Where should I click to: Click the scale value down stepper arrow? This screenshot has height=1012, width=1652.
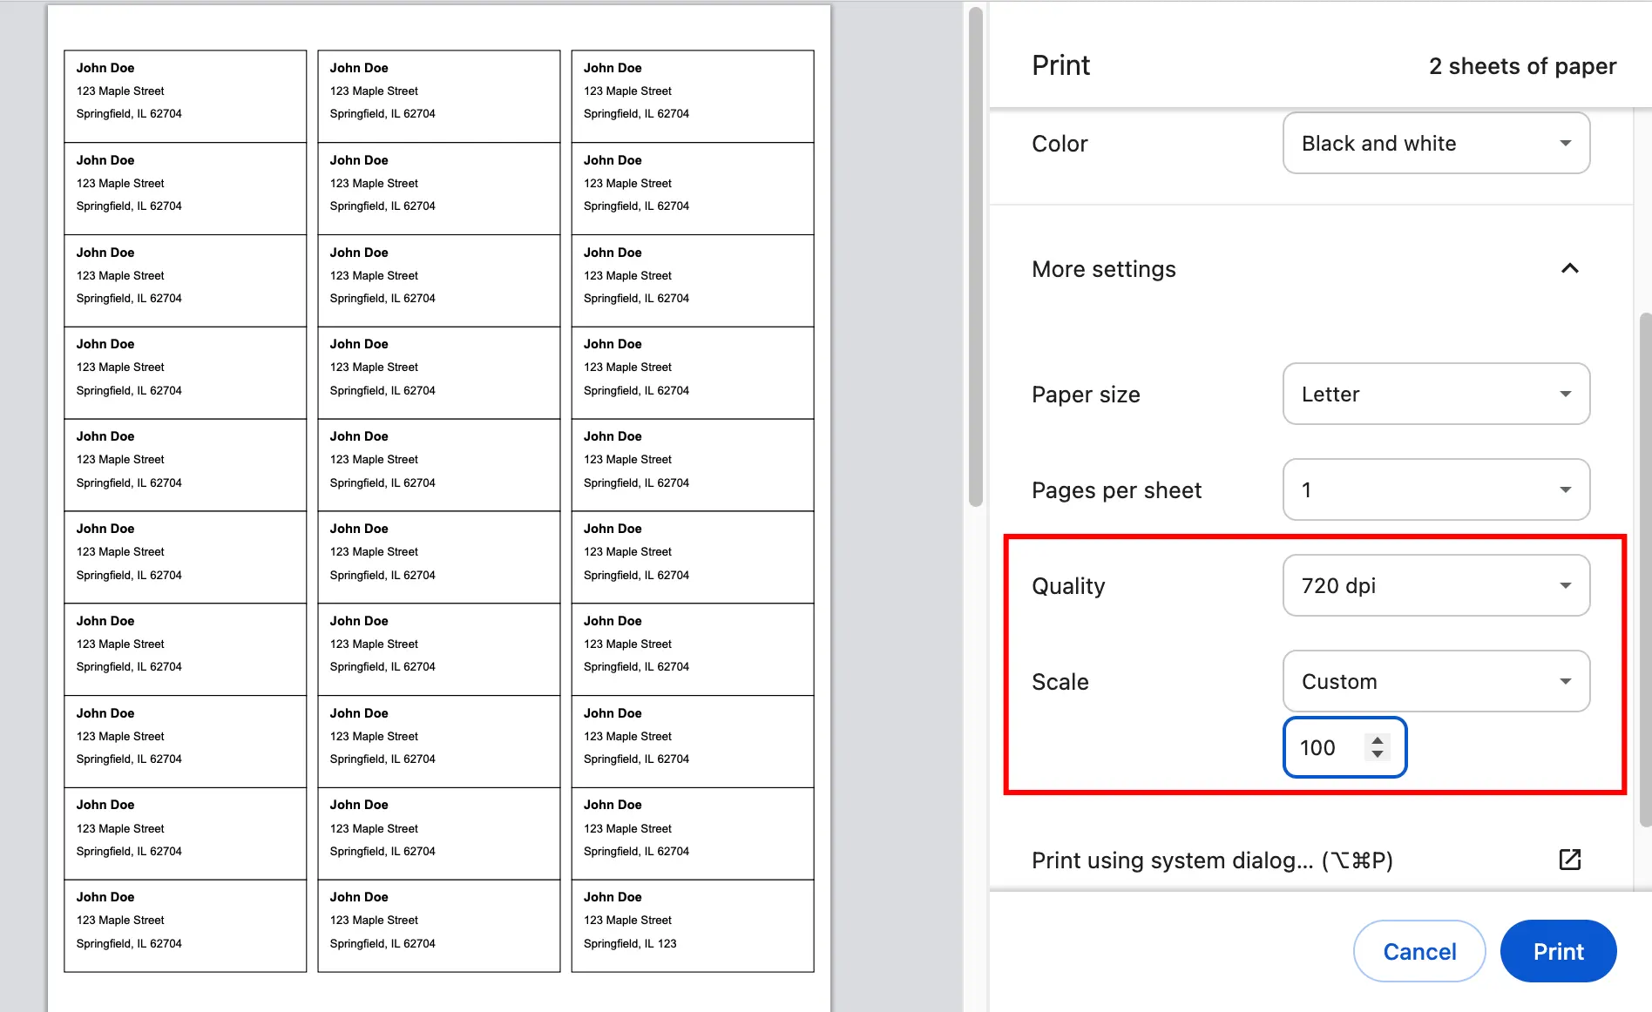pos(1377,755)
